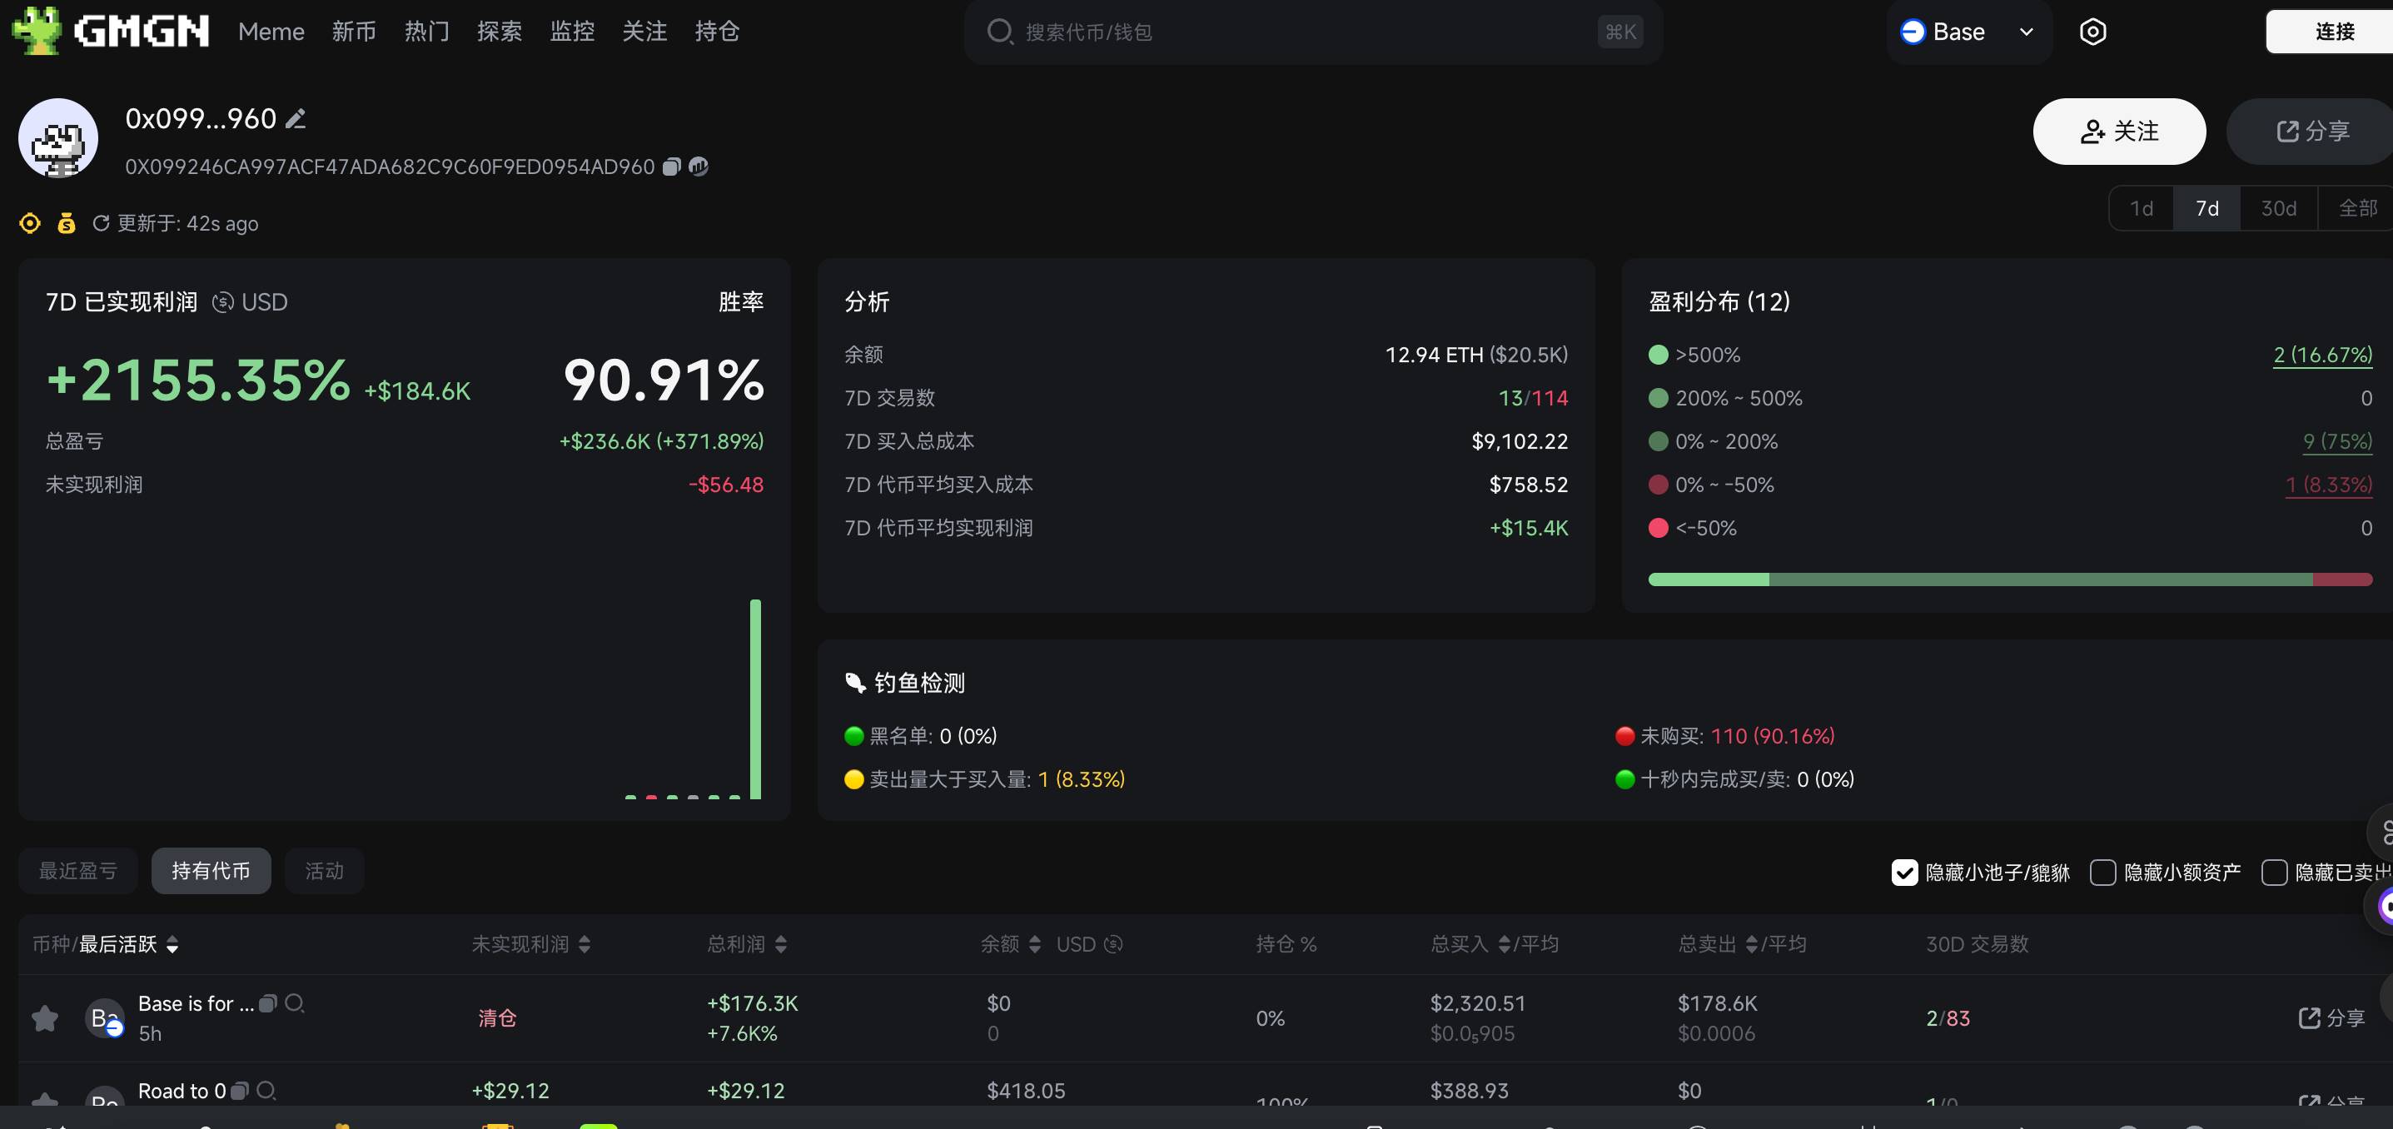Open the '2 (16.67%)' profit distribution link

pos(2322,354)
